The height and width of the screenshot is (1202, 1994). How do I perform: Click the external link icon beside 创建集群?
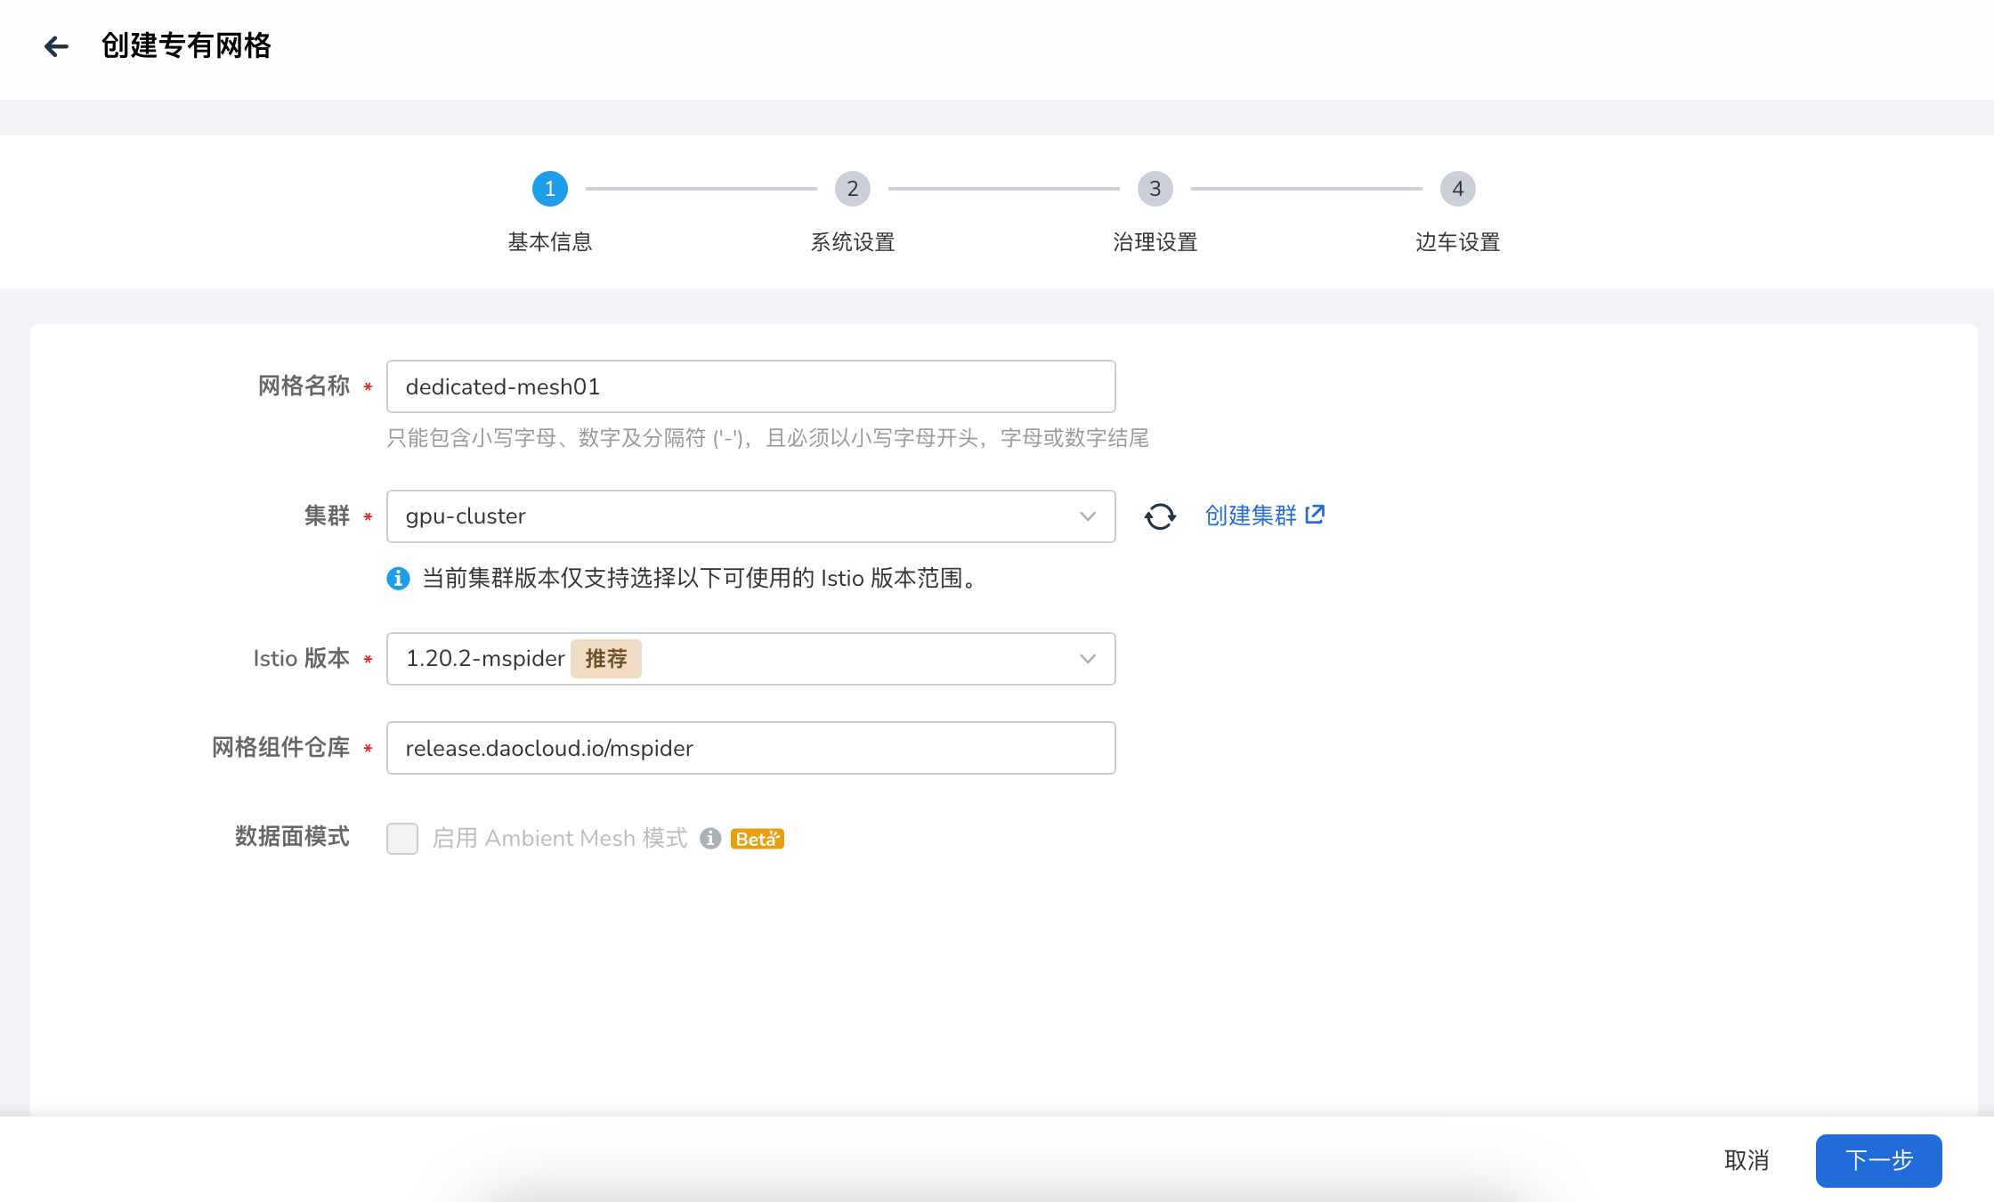(x=1315, y=515)
